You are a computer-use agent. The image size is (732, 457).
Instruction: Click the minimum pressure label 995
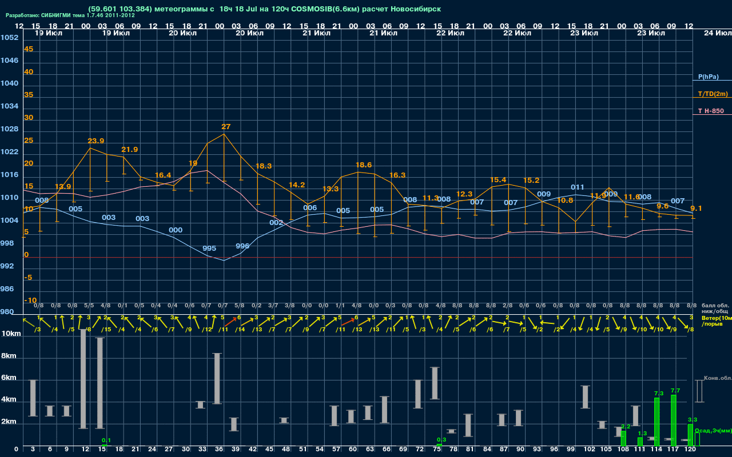(209, 248)
